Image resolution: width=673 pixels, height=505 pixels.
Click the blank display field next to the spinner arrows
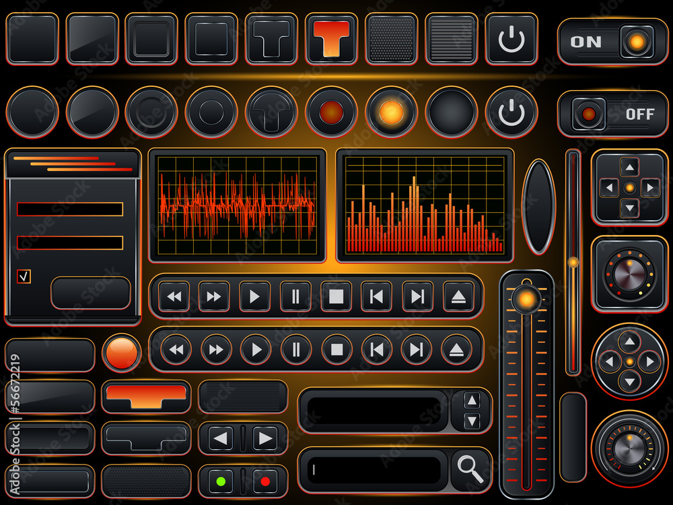click(x=374, y=411)
